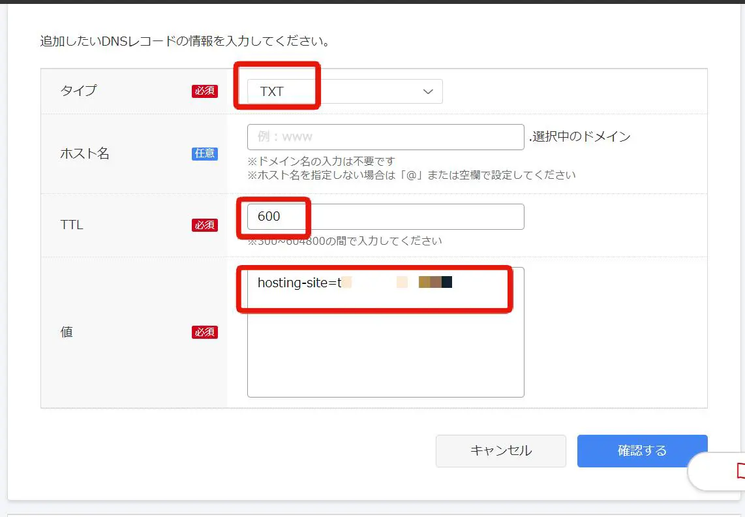Open the タイプ dropdown showing TXT
Viewport: 745px width, 517px height.
[x=344, y=91]
